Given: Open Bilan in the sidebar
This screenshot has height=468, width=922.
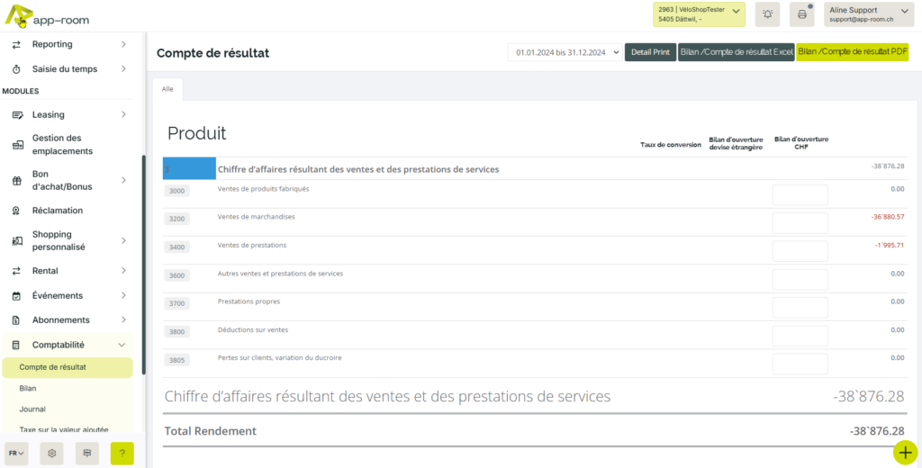Looking at the screenshot, I should (28, 388).
